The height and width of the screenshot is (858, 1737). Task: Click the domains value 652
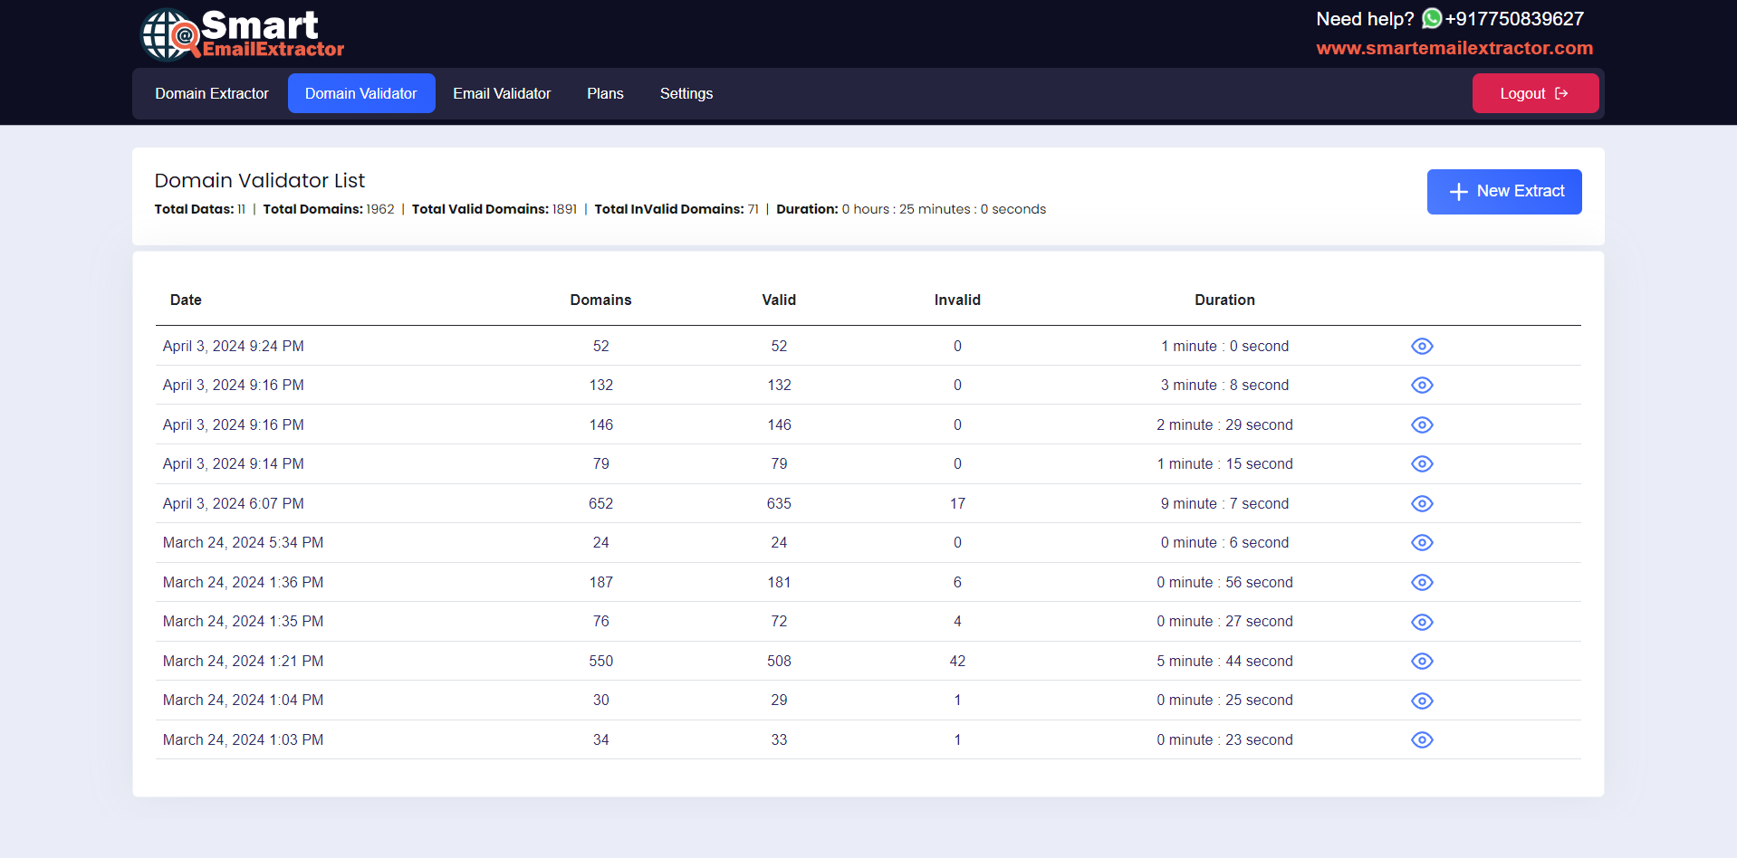[600, 503]
